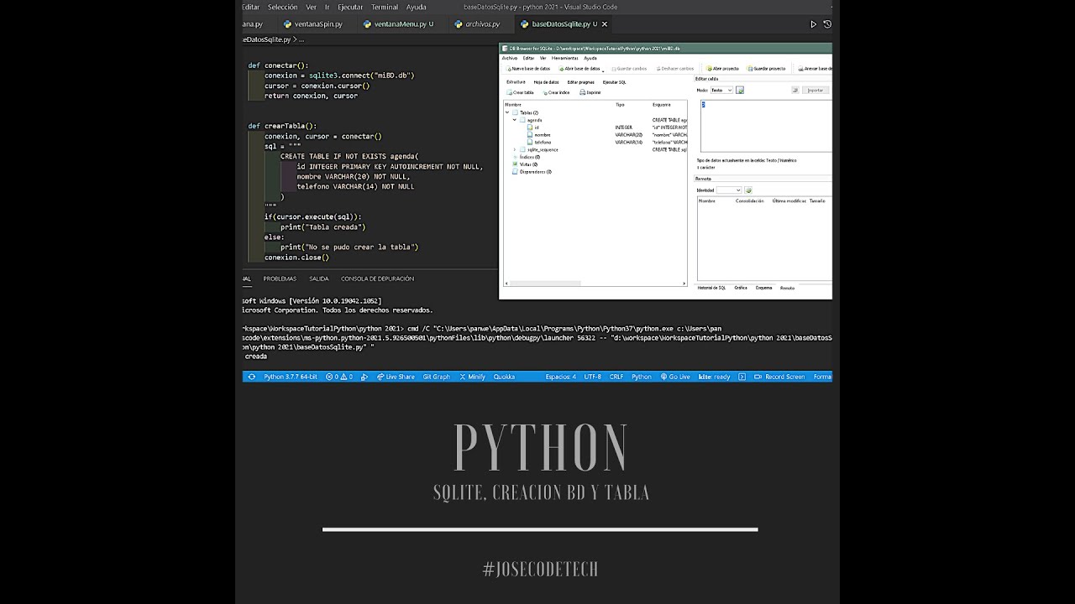The width and height of the screenshot is (1075, 604).
Task: Run the Python file with play icon
Action: click(813, 24)
